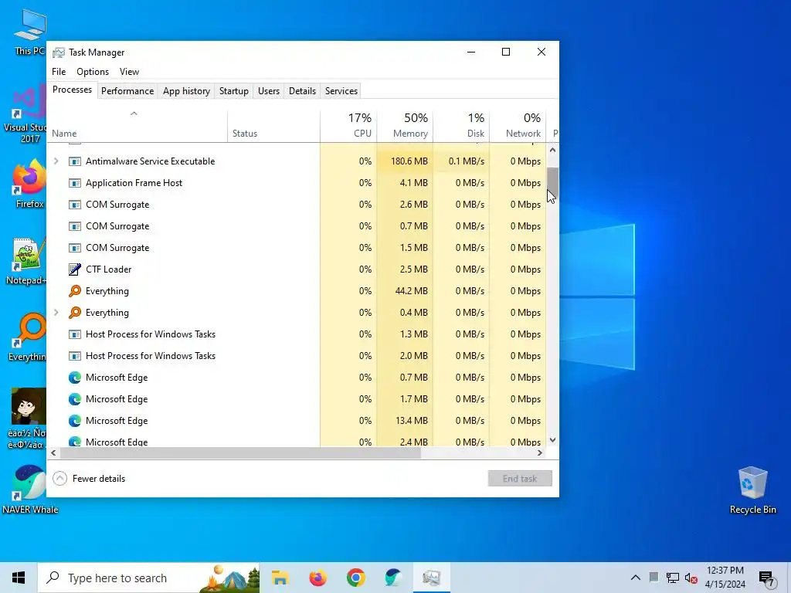Screen dimensions: 791x593
Task: Open the notification center icon
Action: pos(767,578)
